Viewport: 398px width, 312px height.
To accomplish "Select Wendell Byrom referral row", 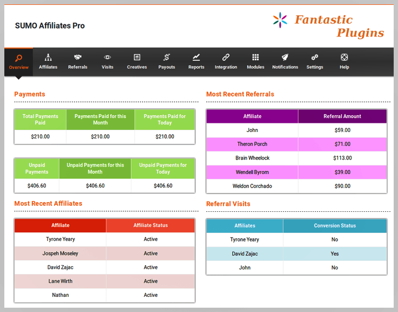I will point(296,172).
